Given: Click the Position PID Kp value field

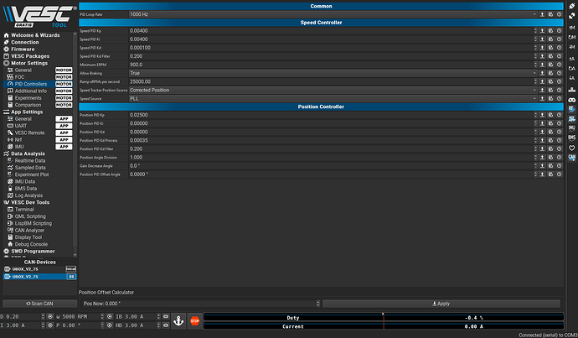Looking at the screenshot, I should pos(331,115).
